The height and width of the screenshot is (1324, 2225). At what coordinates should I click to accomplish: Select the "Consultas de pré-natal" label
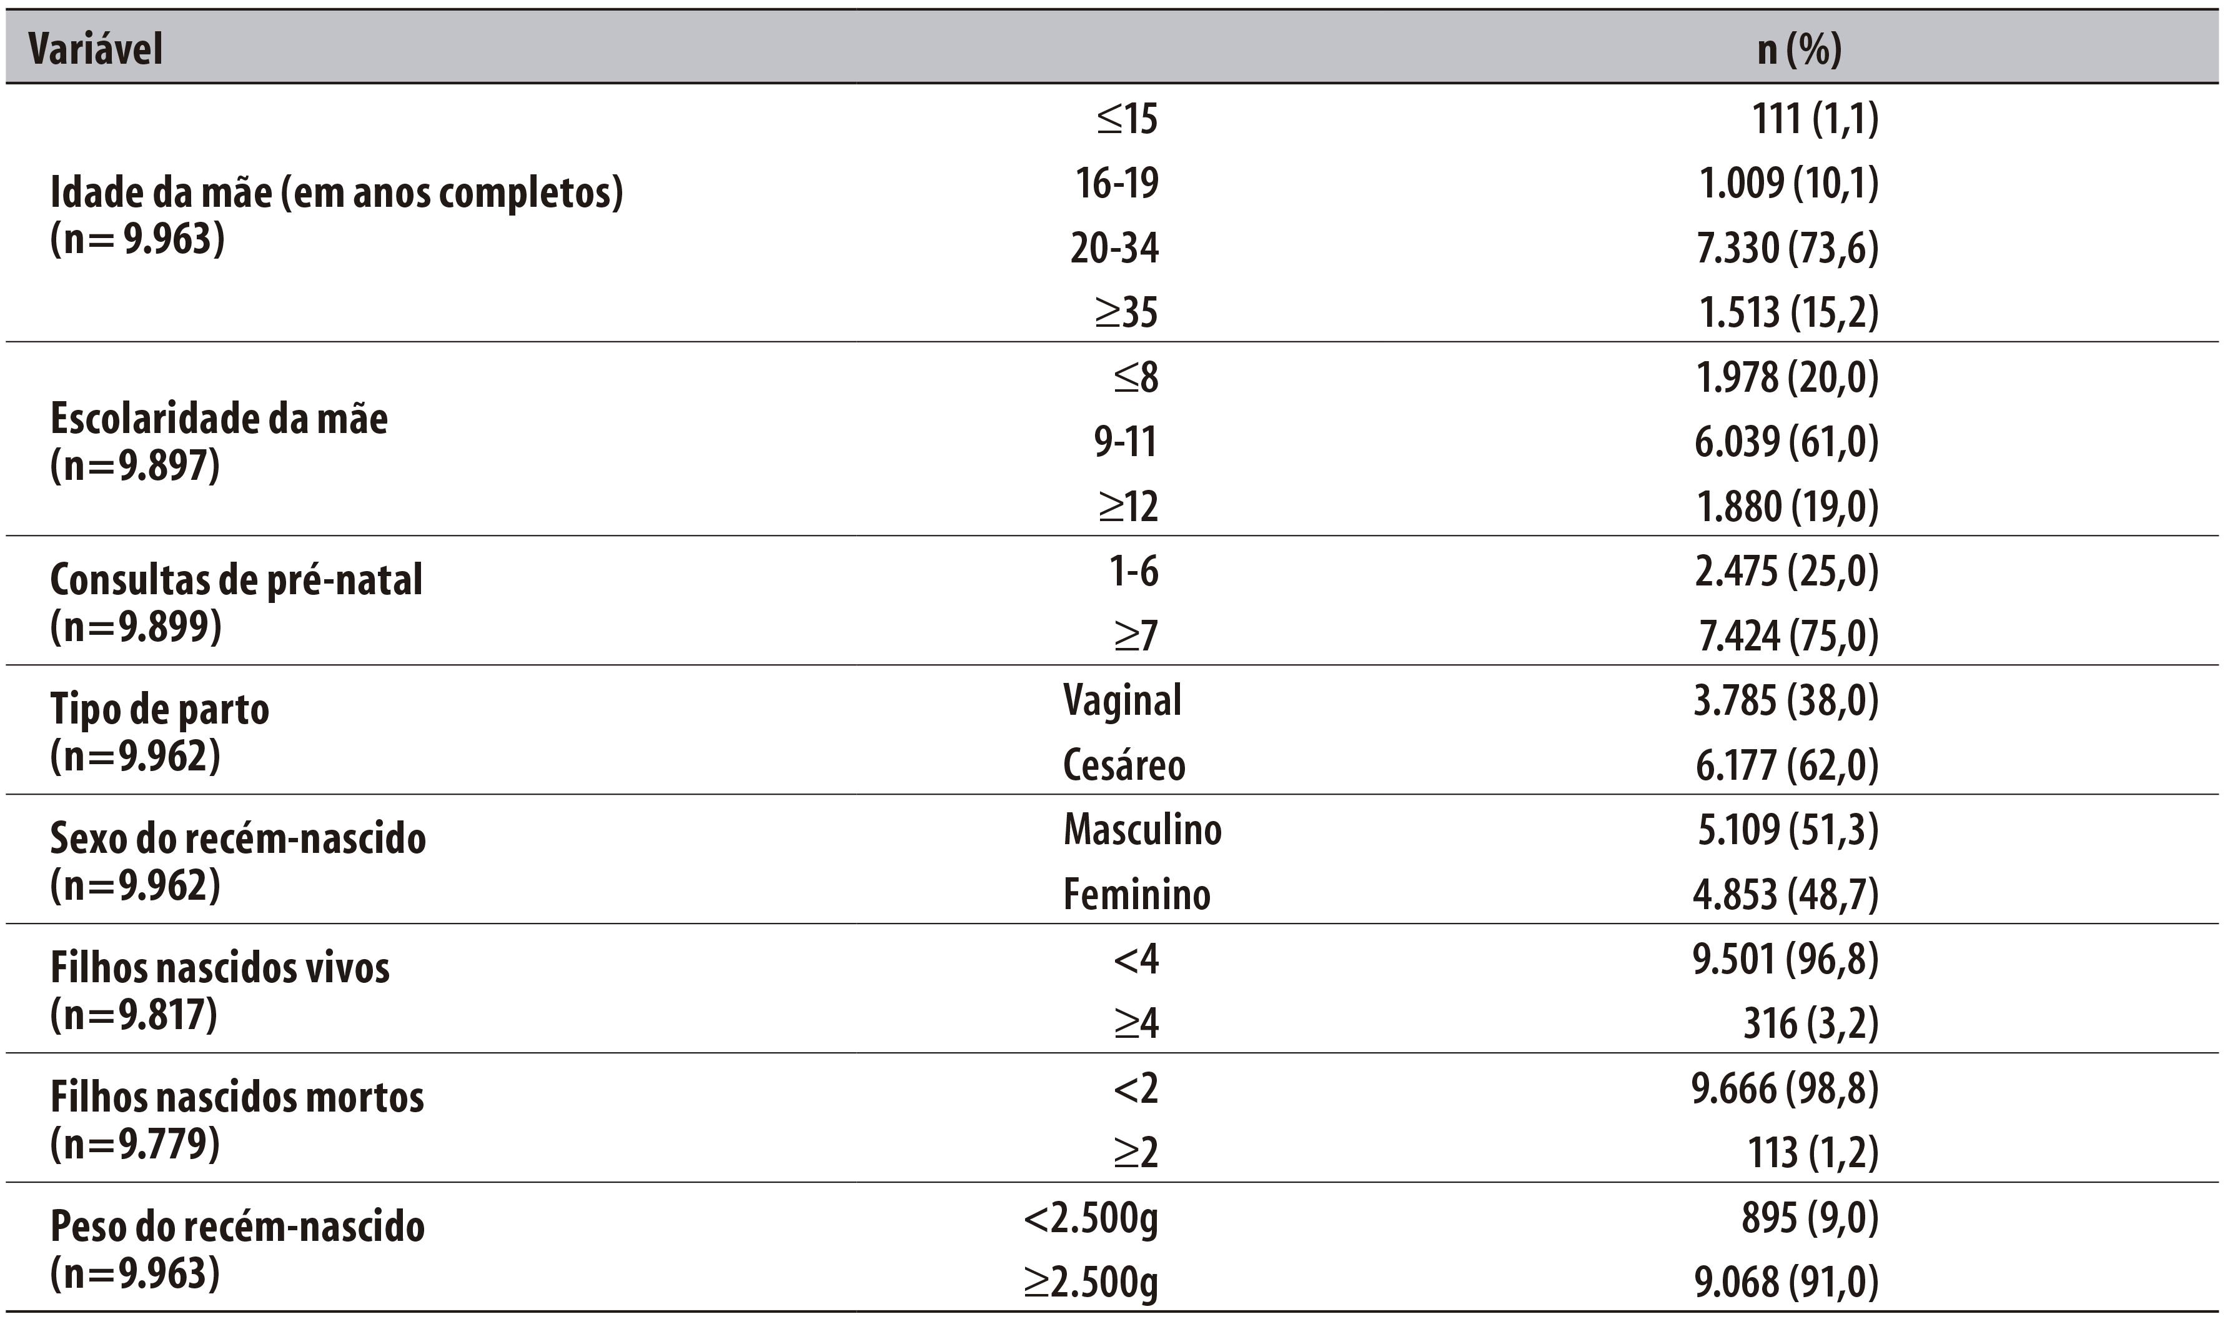click(236, 602)
